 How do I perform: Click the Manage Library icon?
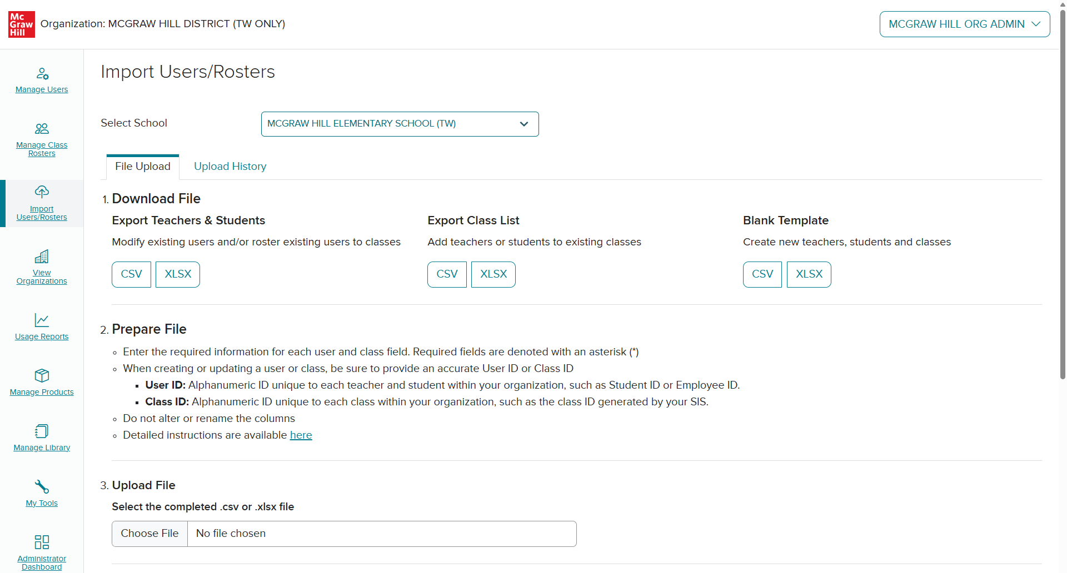click(x=42, y=431)
